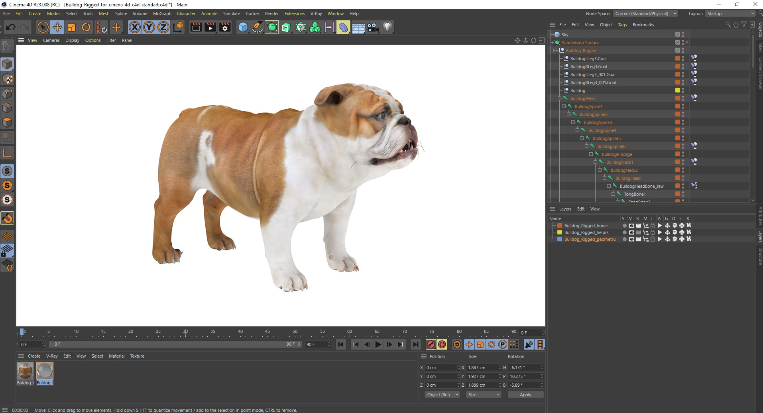Click the magnet Snap icon
763x413 pixels.
pos(7,218)
